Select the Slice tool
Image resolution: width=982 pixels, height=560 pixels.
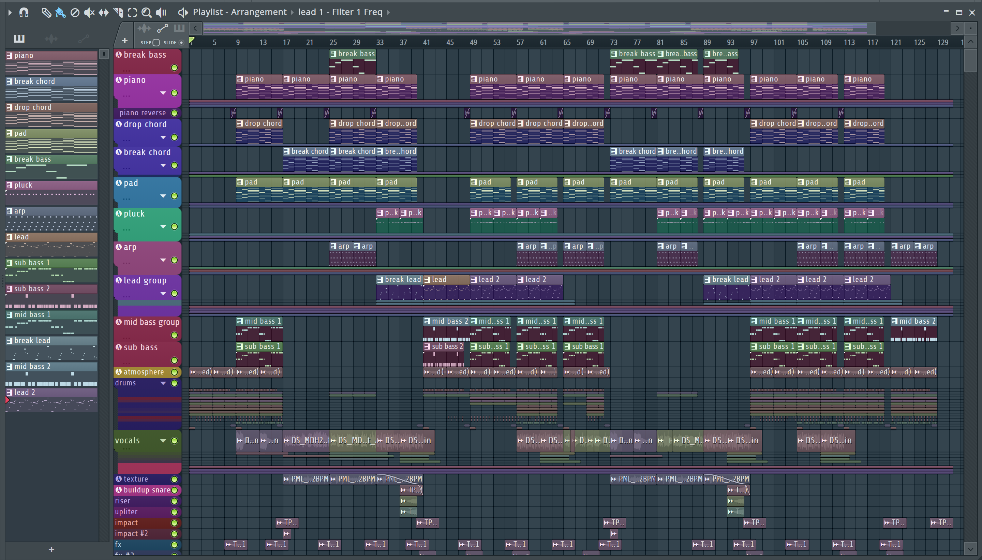118,12
